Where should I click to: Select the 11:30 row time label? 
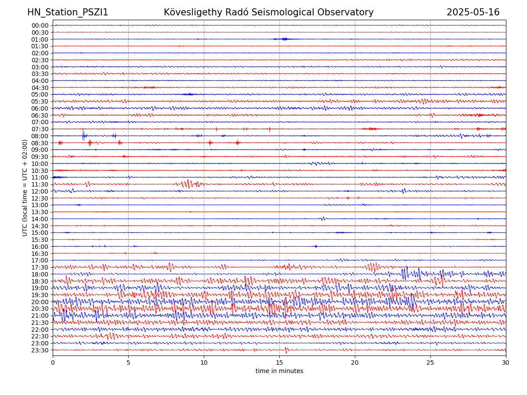(x=40, y=184)
